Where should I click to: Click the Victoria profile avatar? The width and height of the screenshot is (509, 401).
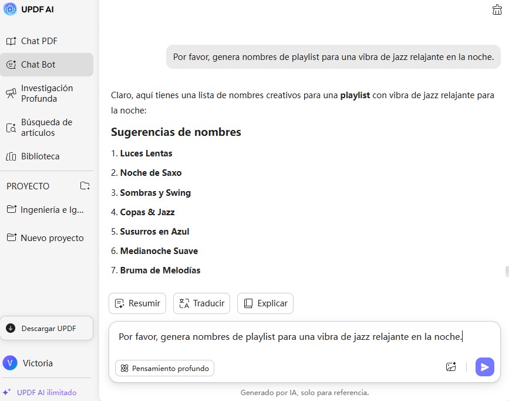(x=10, y=363)
